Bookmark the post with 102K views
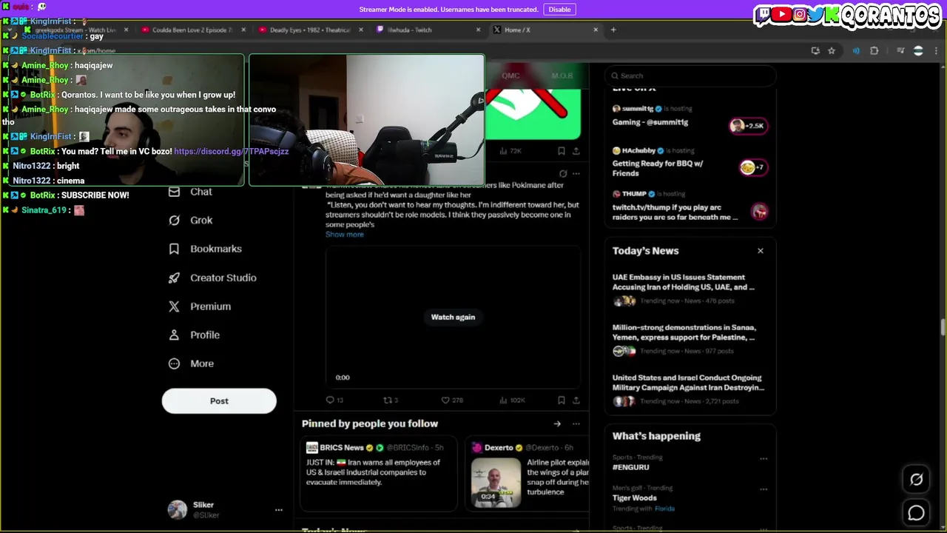Viewport: 947px width, 533px height. [562, 400]
